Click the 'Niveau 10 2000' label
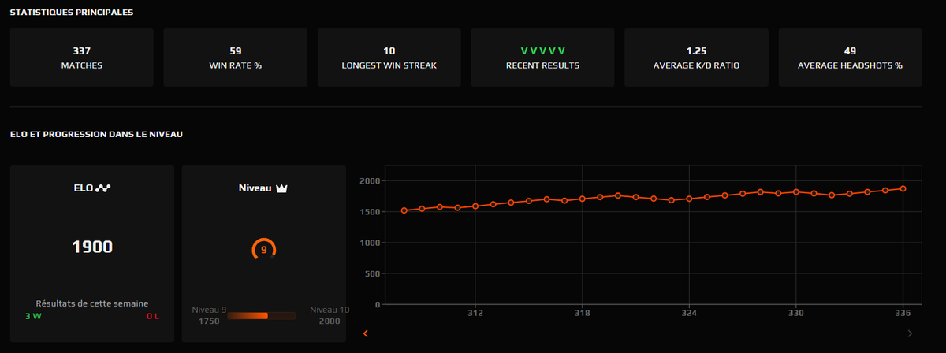Image resolution: width=946 pixels, height=353 pixels. pyautogui.click(x=330, y=316)
